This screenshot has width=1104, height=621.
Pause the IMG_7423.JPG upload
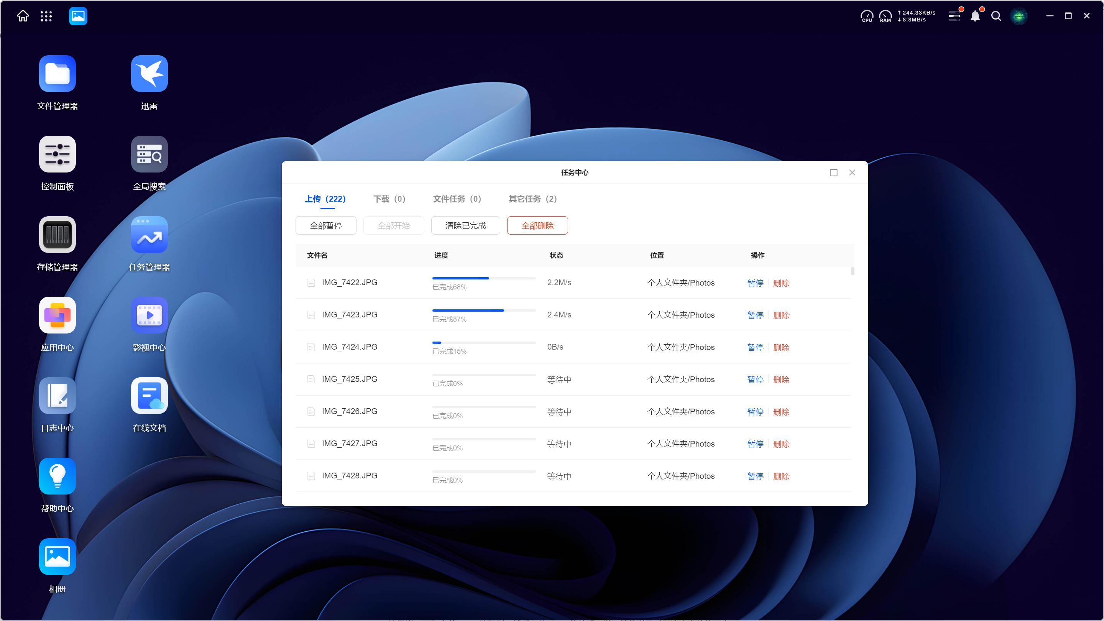755,315
